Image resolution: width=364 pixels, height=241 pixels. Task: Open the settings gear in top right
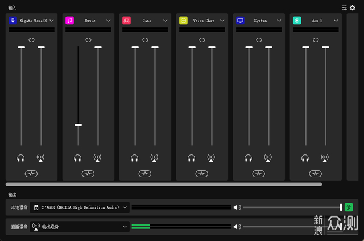point(353,7)
